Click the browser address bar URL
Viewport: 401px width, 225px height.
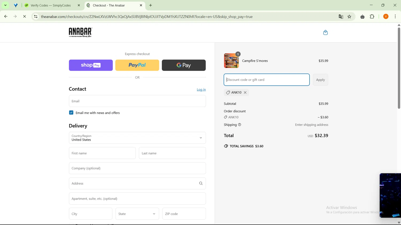tap(147, 17)
